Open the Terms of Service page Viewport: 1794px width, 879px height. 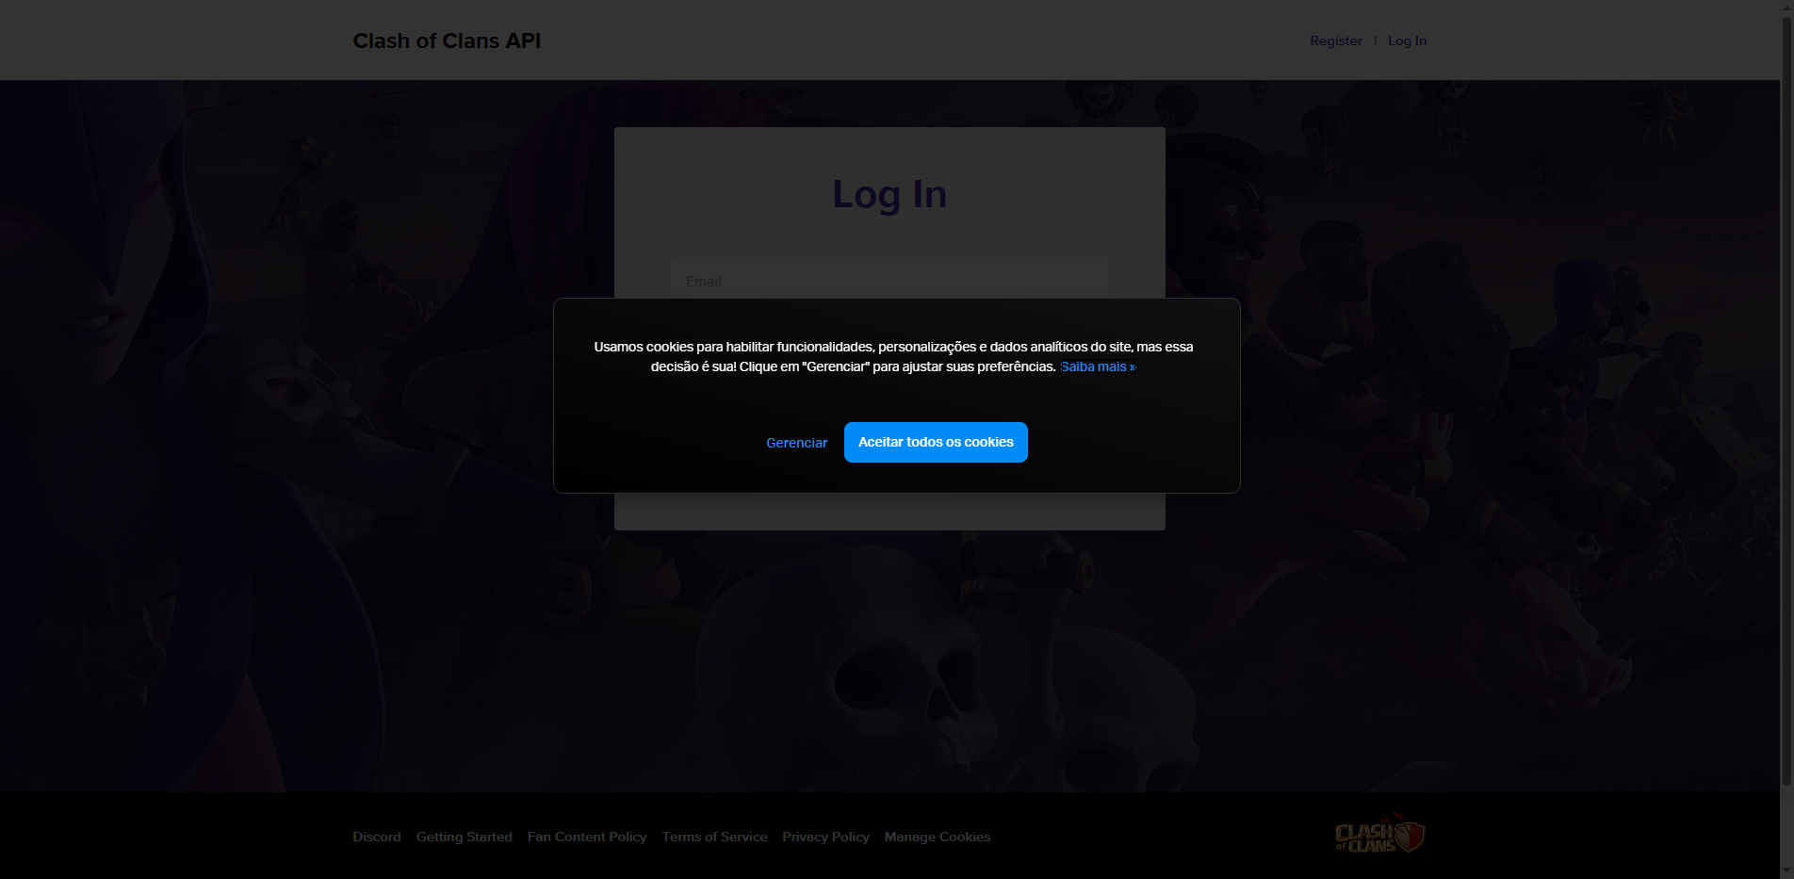pyautogui.click(x=714, y=837)
